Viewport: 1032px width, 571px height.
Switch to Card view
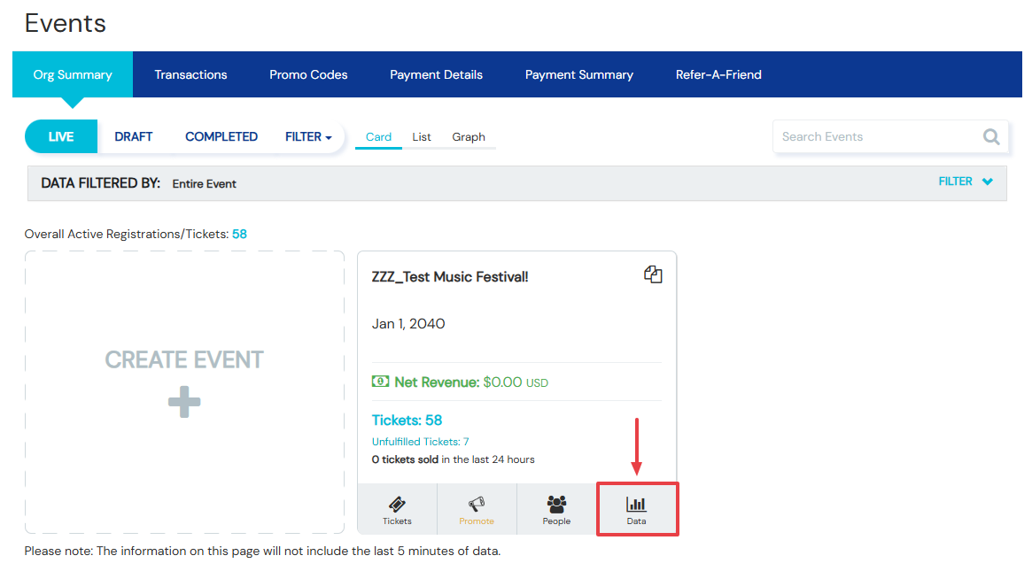[x=378, y=137]
